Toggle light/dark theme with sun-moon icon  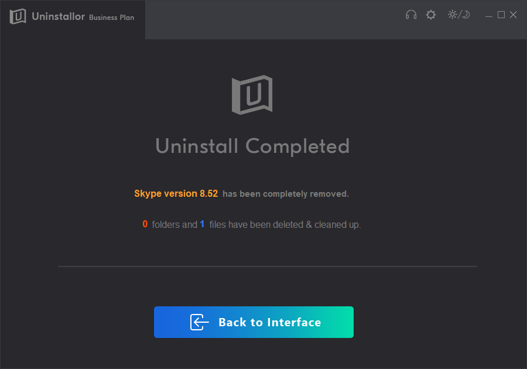[x=458, y=15]
